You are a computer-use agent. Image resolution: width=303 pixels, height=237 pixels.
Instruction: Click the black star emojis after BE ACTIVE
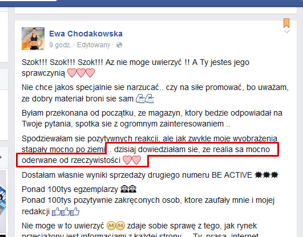coord(266,175)
